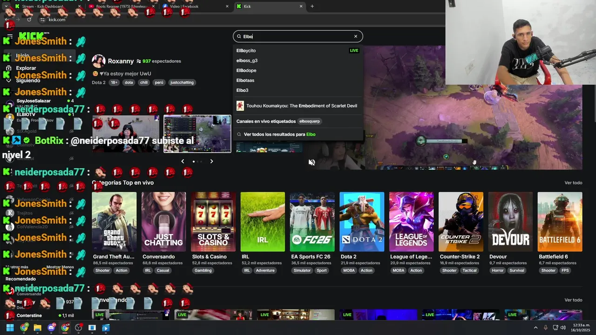Open Grand Theft Auto V category card
Viewport: 596px width, 335px height.
point(114,222)
